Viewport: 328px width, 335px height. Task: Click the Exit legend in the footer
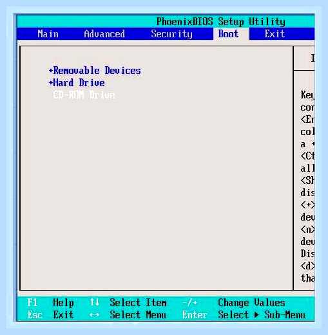pos(63,315)
